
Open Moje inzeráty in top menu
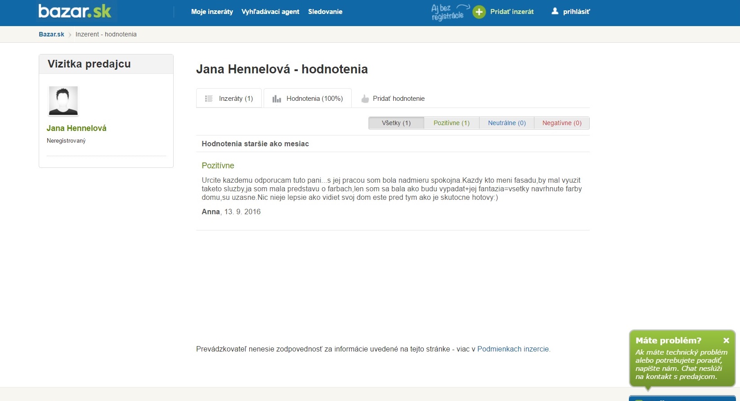[212, 12]
